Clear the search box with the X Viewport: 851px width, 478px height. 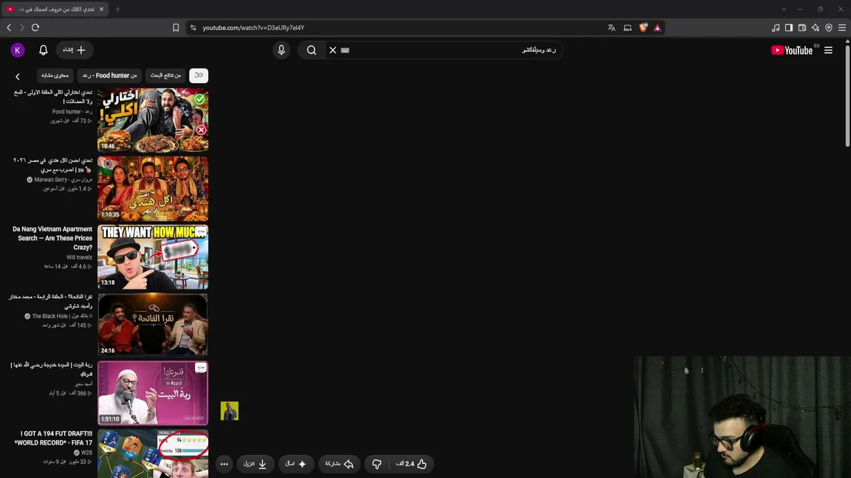pyautogui.click(x=332, y=50)
